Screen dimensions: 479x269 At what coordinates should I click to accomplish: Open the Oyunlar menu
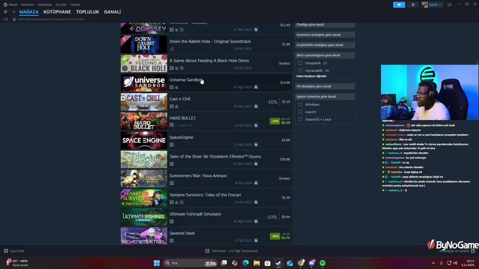pyautogui.click(x=61, y=4)
